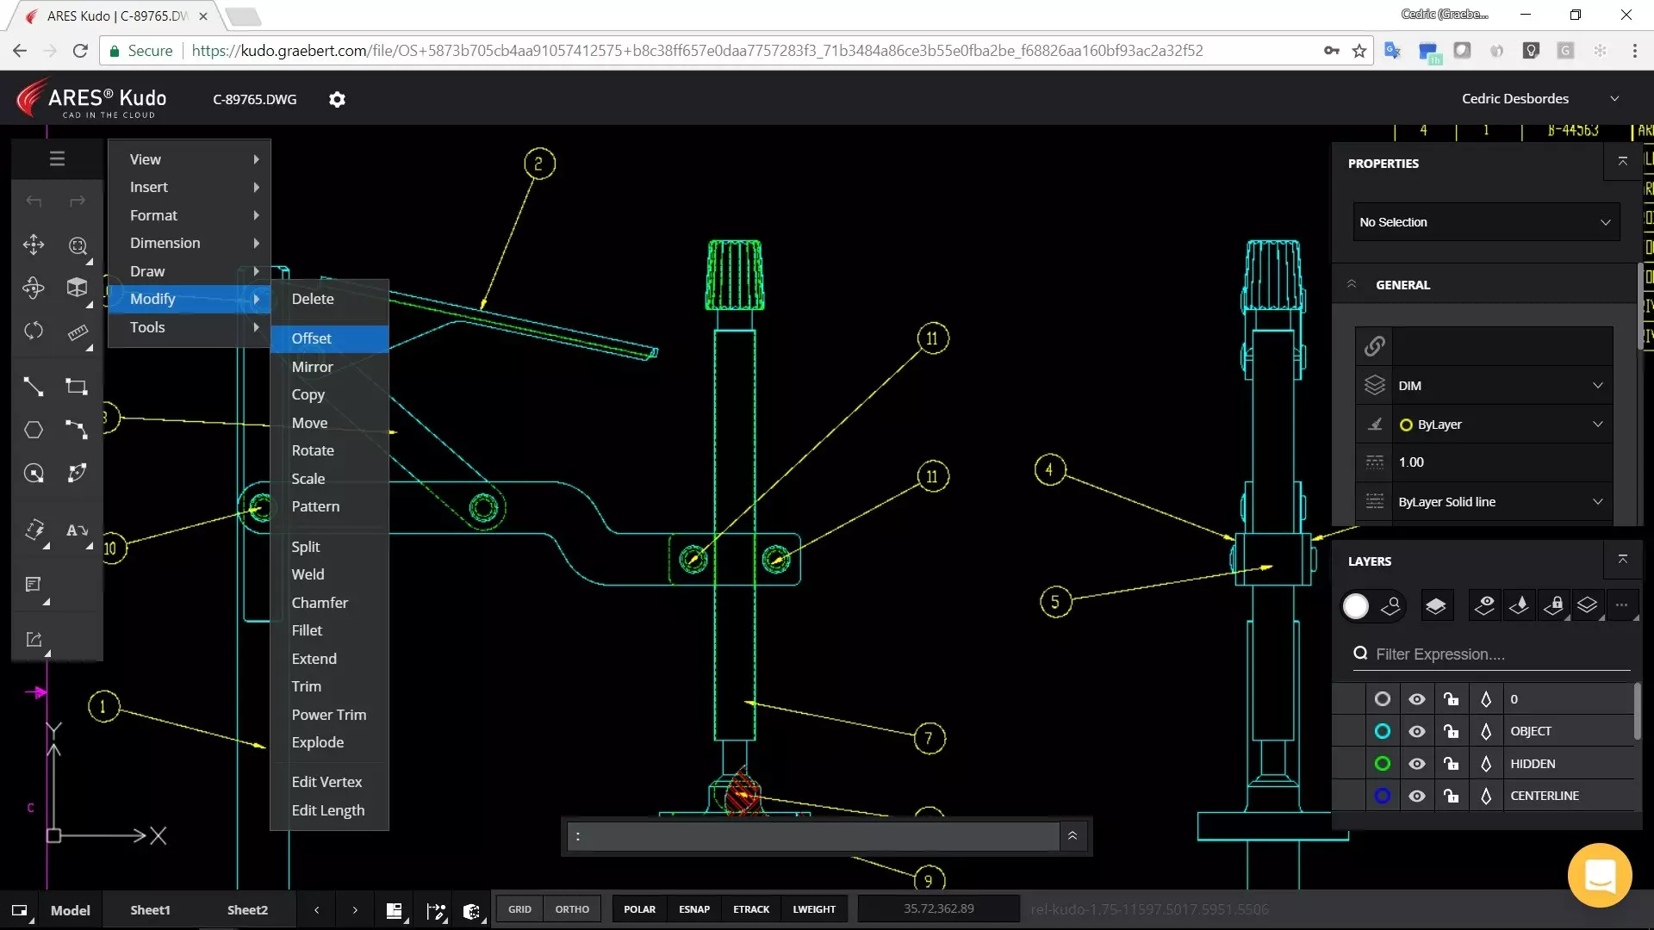Toggle visibility of layer 0

(x=1417, y=699)
